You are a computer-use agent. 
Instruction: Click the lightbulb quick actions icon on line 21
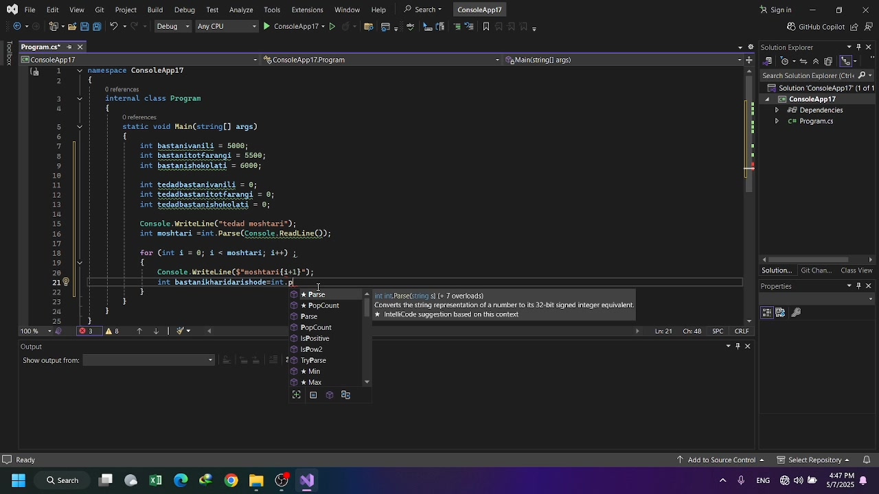coord(66,282)
